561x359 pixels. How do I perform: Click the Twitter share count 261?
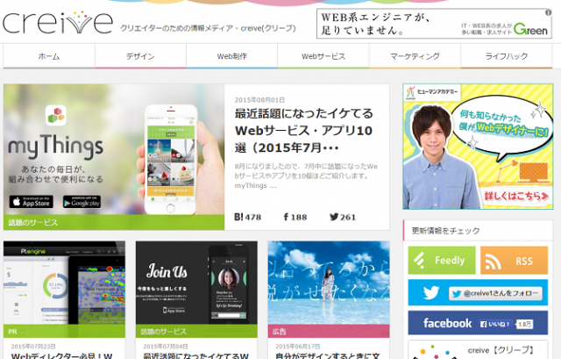tap(343, 217)
